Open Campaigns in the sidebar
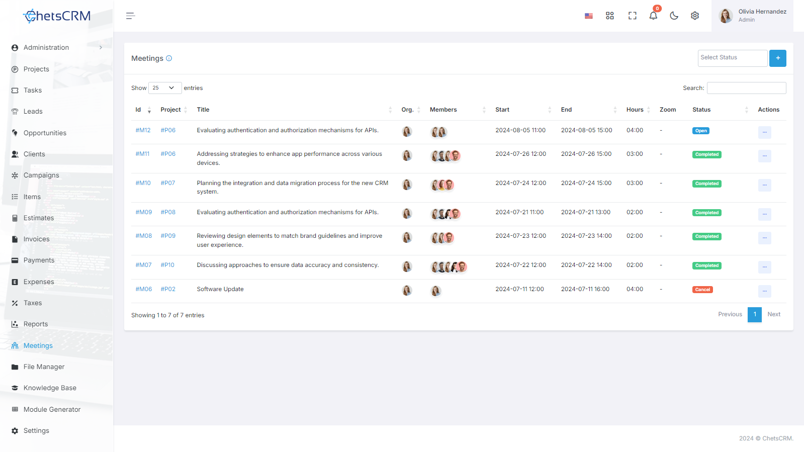The width and height of the screenshot is (804, 452). (41, 175)
